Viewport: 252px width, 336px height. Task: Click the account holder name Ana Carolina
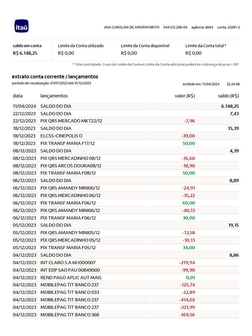coord(131,27)
